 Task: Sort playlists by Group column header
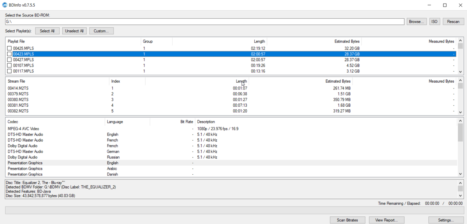tap(157, 41)
